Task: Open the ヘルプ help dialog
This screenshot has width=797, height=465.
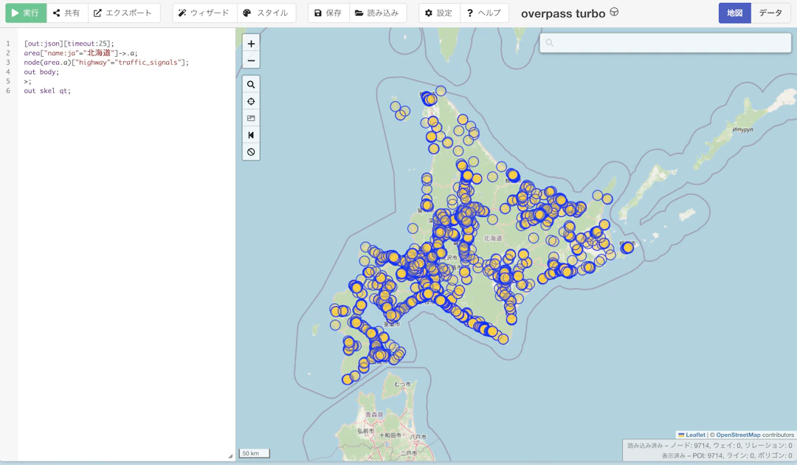Action: 484,13
